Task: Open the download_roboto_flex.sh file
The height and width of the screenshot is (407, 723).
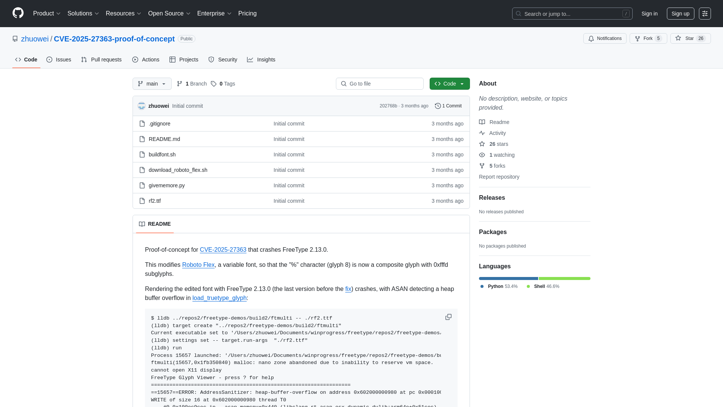Action: pos(178,170)
